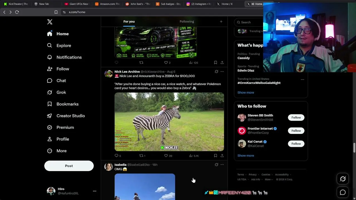Image resolution: width=356 pixels, height=200 pixels.
Task: Open the Privacy footer link
Action: 253,174
